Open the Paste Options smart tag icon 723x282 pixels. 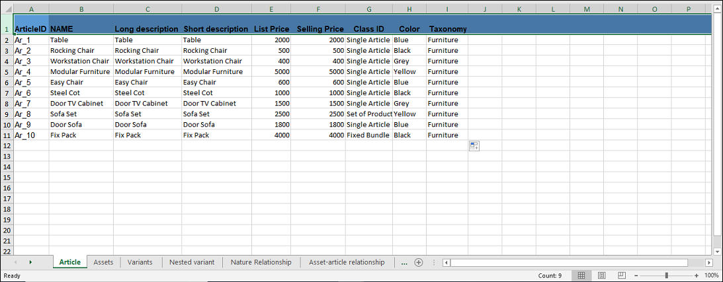474,147
